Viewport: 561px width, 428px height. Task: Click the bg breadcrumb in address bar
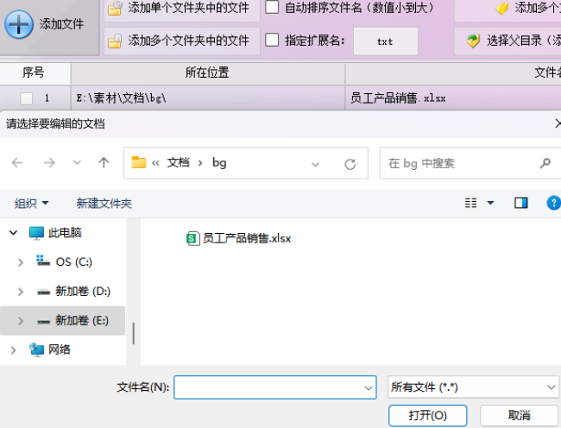(219, 163)
